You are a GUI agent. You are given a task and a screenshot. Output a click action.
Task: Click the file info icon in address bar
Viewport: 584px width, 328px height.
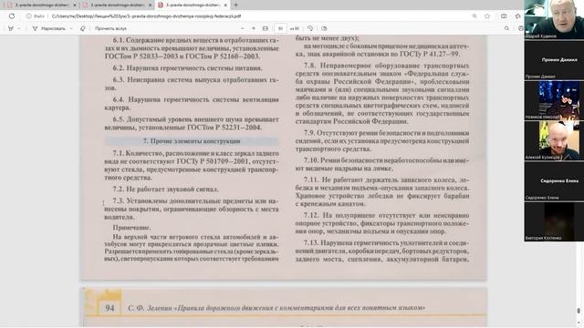tap(28, 16)
